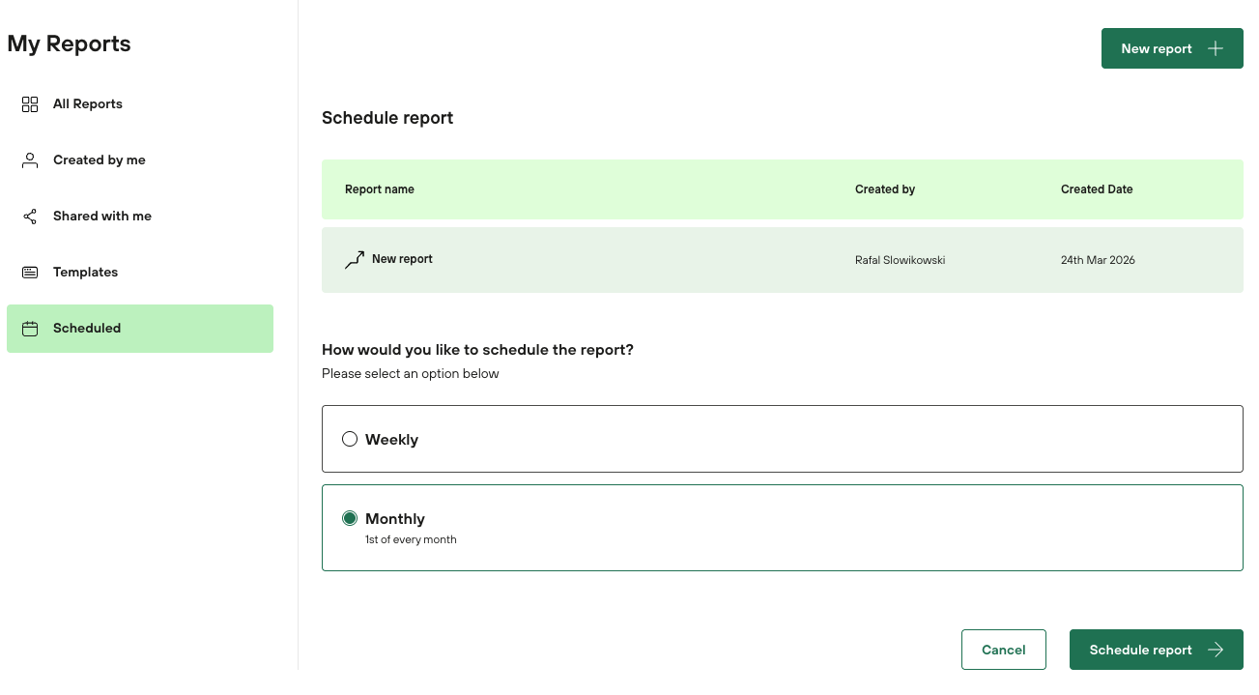Click the All Reports grid icon
Viewport: 1259px width, 695px height.
pyautogui.click(x=30, y=104)
